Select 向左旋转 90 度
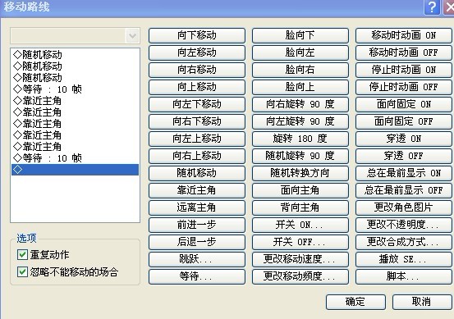454x319 pixels. [x=300, y=121]
